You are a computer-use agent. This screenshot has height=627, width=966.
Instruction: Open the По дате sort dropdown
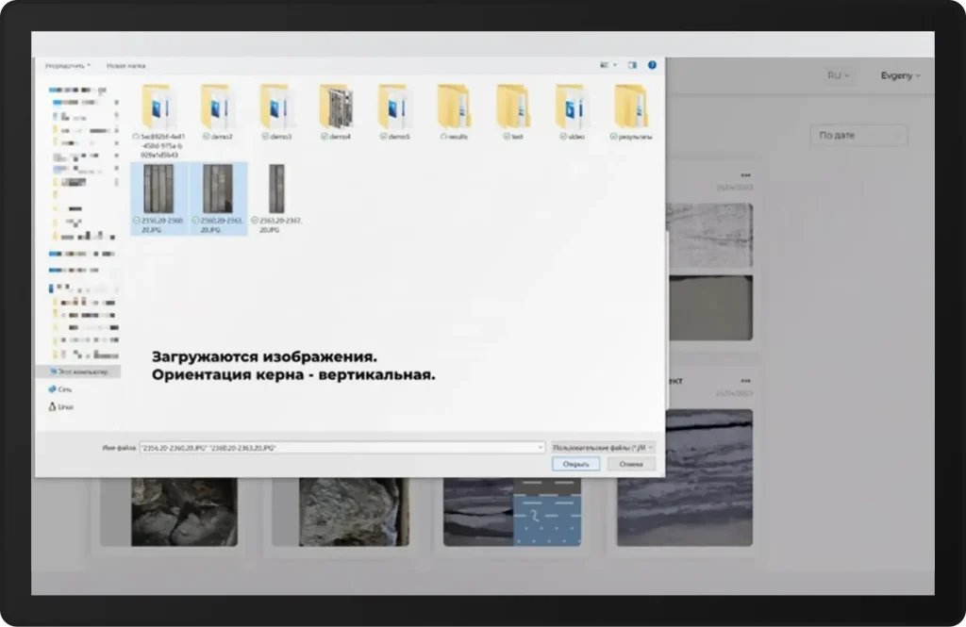click(x=857, y=135)
